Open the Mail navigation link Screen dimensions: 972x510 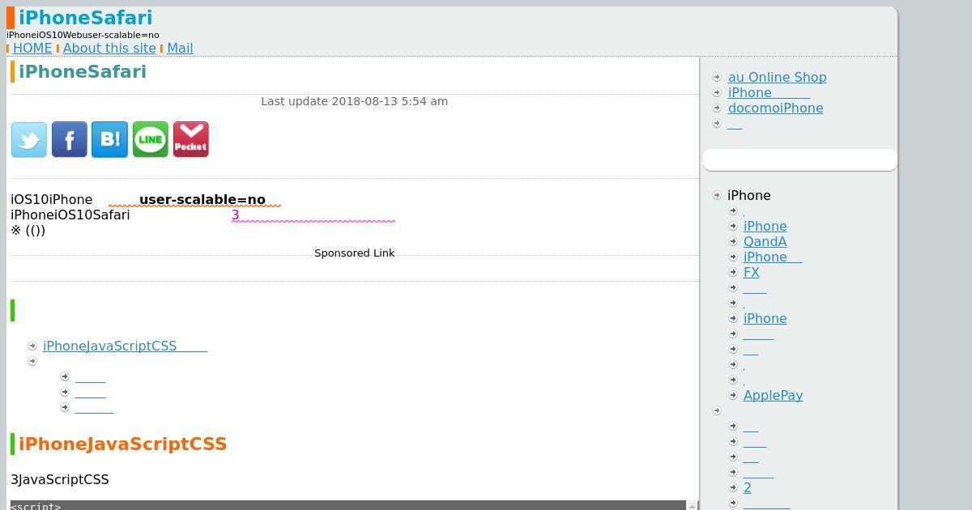click(180, 49)
